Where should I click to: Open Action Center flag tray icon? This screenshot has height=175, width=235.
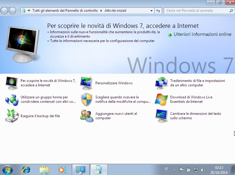click(181, 170)
